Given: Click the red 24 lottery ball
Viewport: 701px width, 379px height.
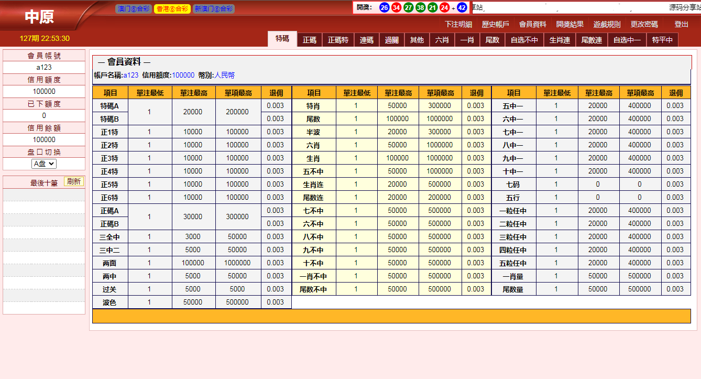Looking at the screenshot, I should [444, 8].
